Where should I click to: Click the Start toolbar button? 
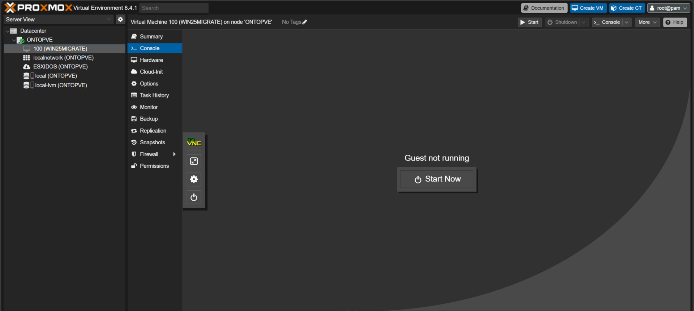coord(530,22)
